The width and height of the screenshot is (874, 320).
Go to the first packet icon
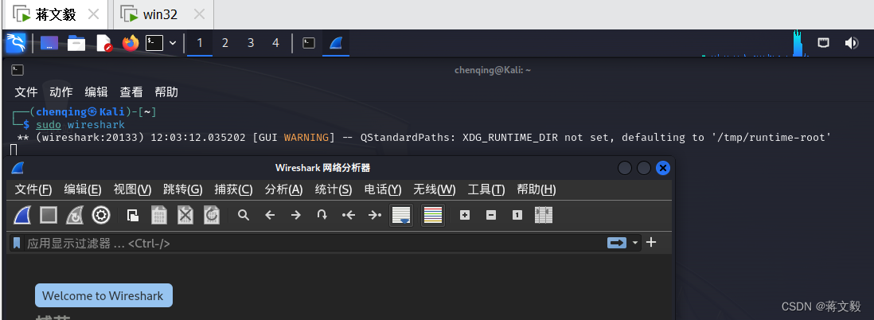pyautogui.click(x=349, y=215)
